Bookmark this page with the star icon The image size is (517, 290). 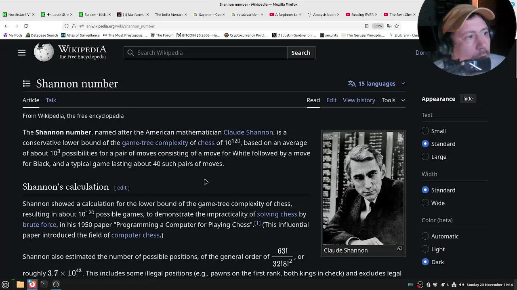[x=397, y=26]
